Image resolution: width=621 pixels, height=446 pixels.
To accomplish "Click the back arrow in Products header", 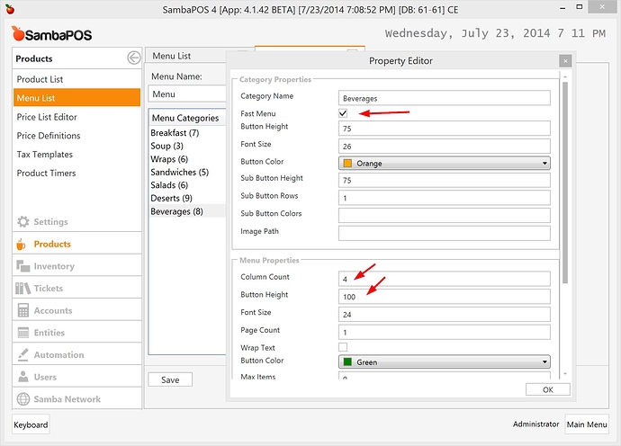I will [134, 58].
